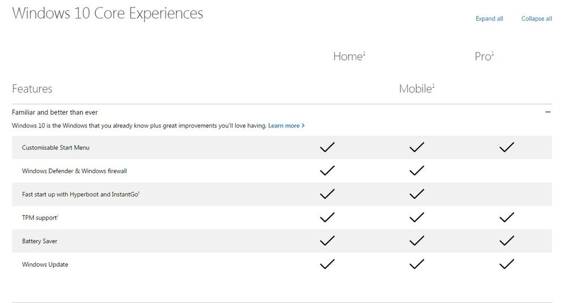Click the Expand all link
The image size is (580, 303).
[489, 19]
